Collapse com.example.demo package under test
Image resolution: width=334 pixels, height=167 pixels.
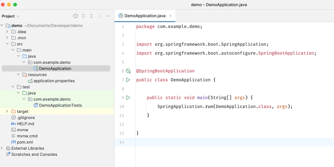(x=24, y=99)
